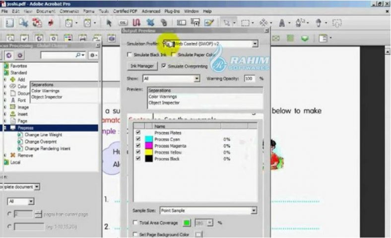Click the green 3D cube icon
The height and width of the screenshot is (238, 391).
[x=305, y=38]
